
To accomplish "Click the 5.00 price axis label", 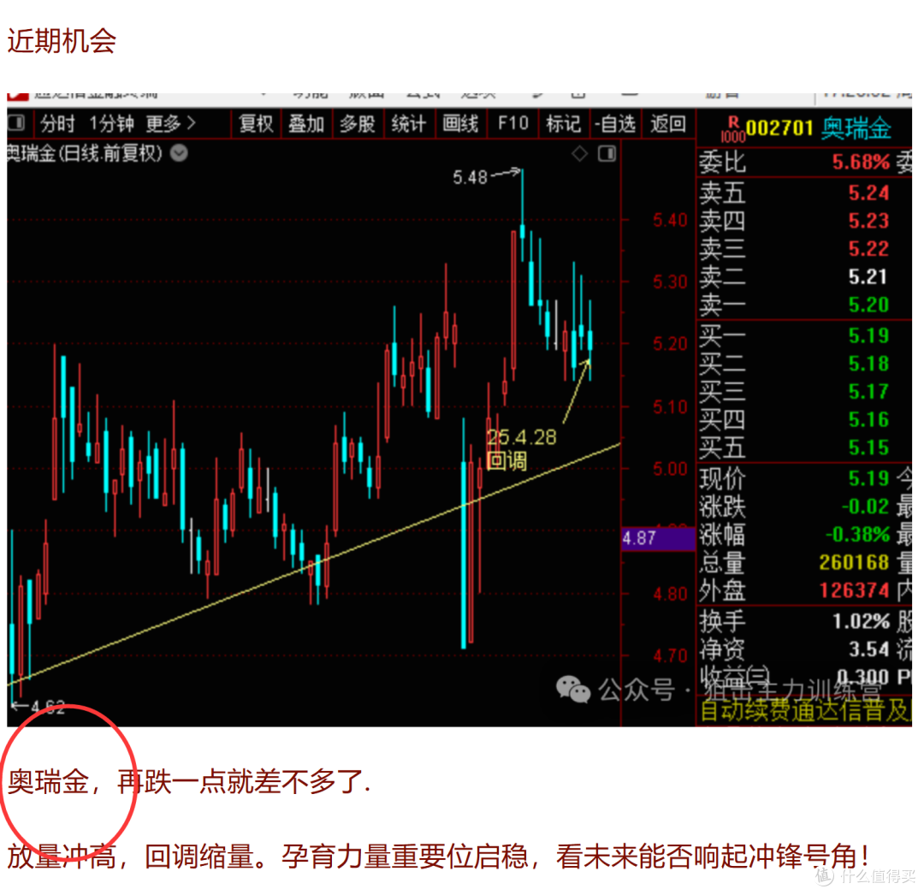I will (670, 470).
